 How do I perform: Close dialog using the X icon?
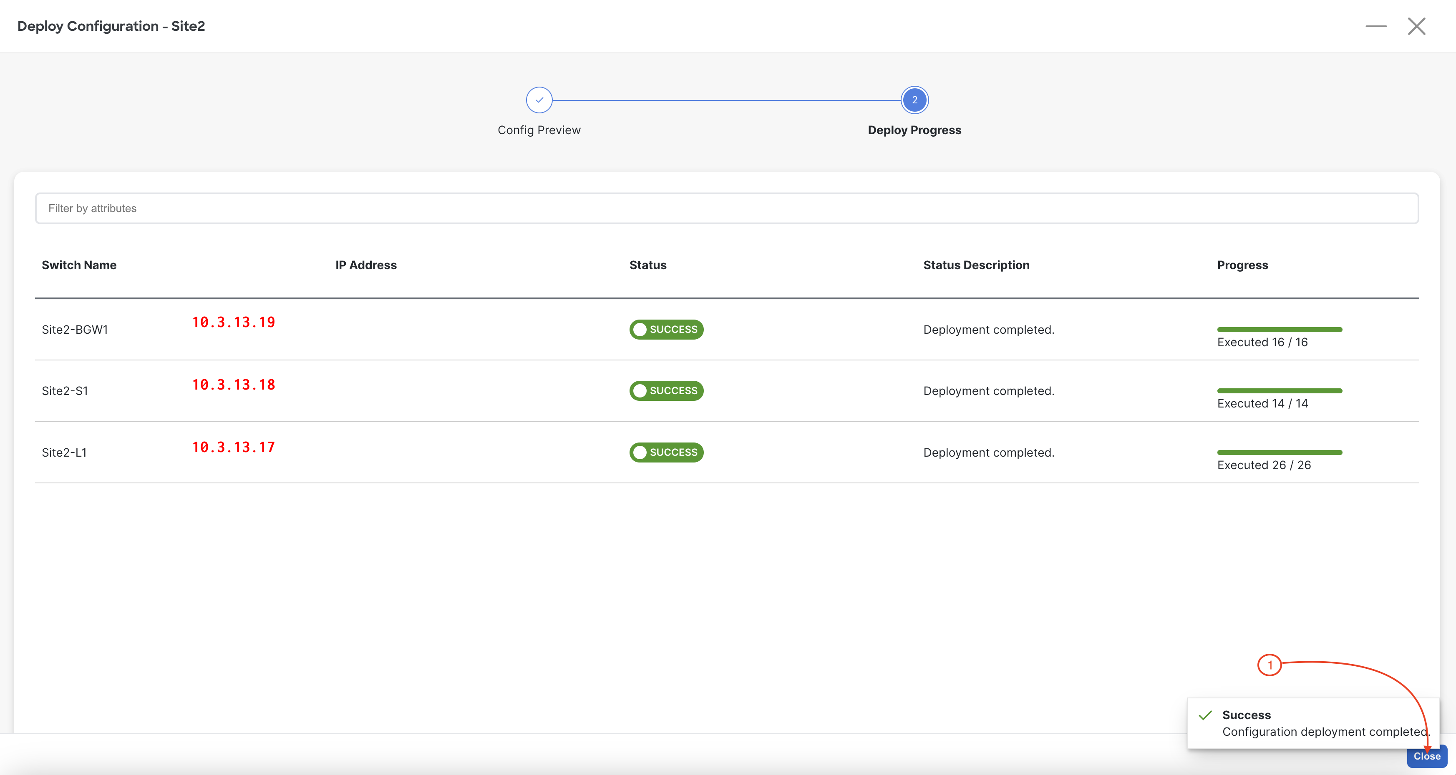click(1416, 26)
